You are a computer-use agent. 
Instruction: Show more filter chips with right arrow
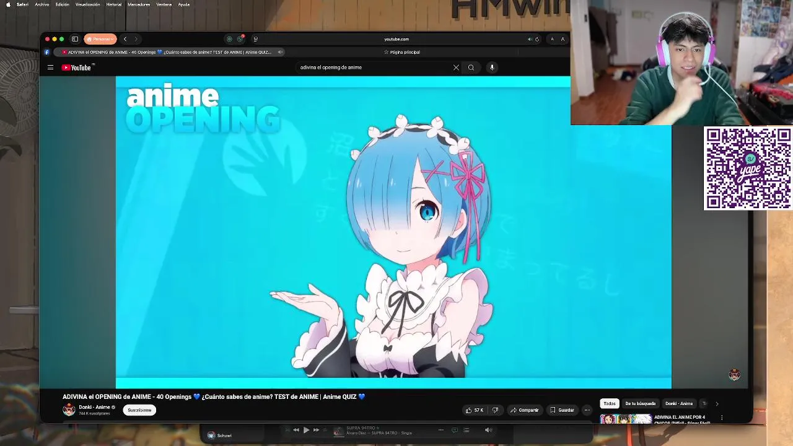click(717, 403)
